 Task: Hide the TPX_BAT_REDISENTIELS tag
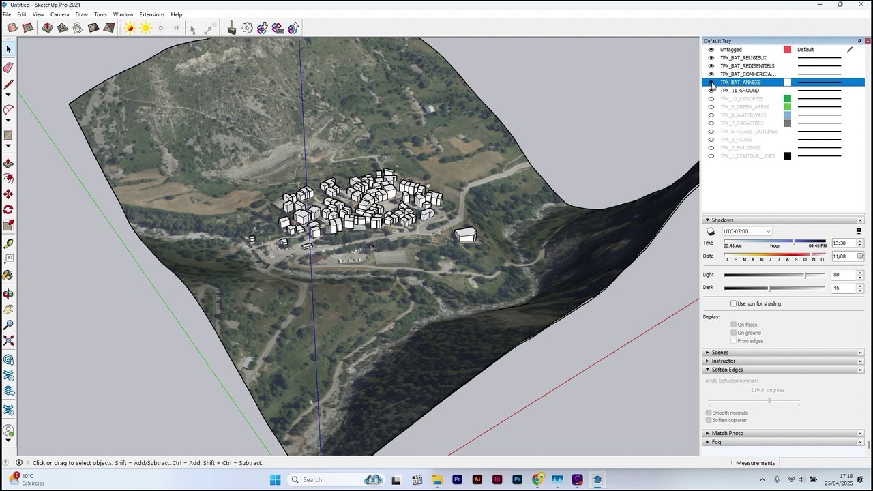[x=711, y=66]
